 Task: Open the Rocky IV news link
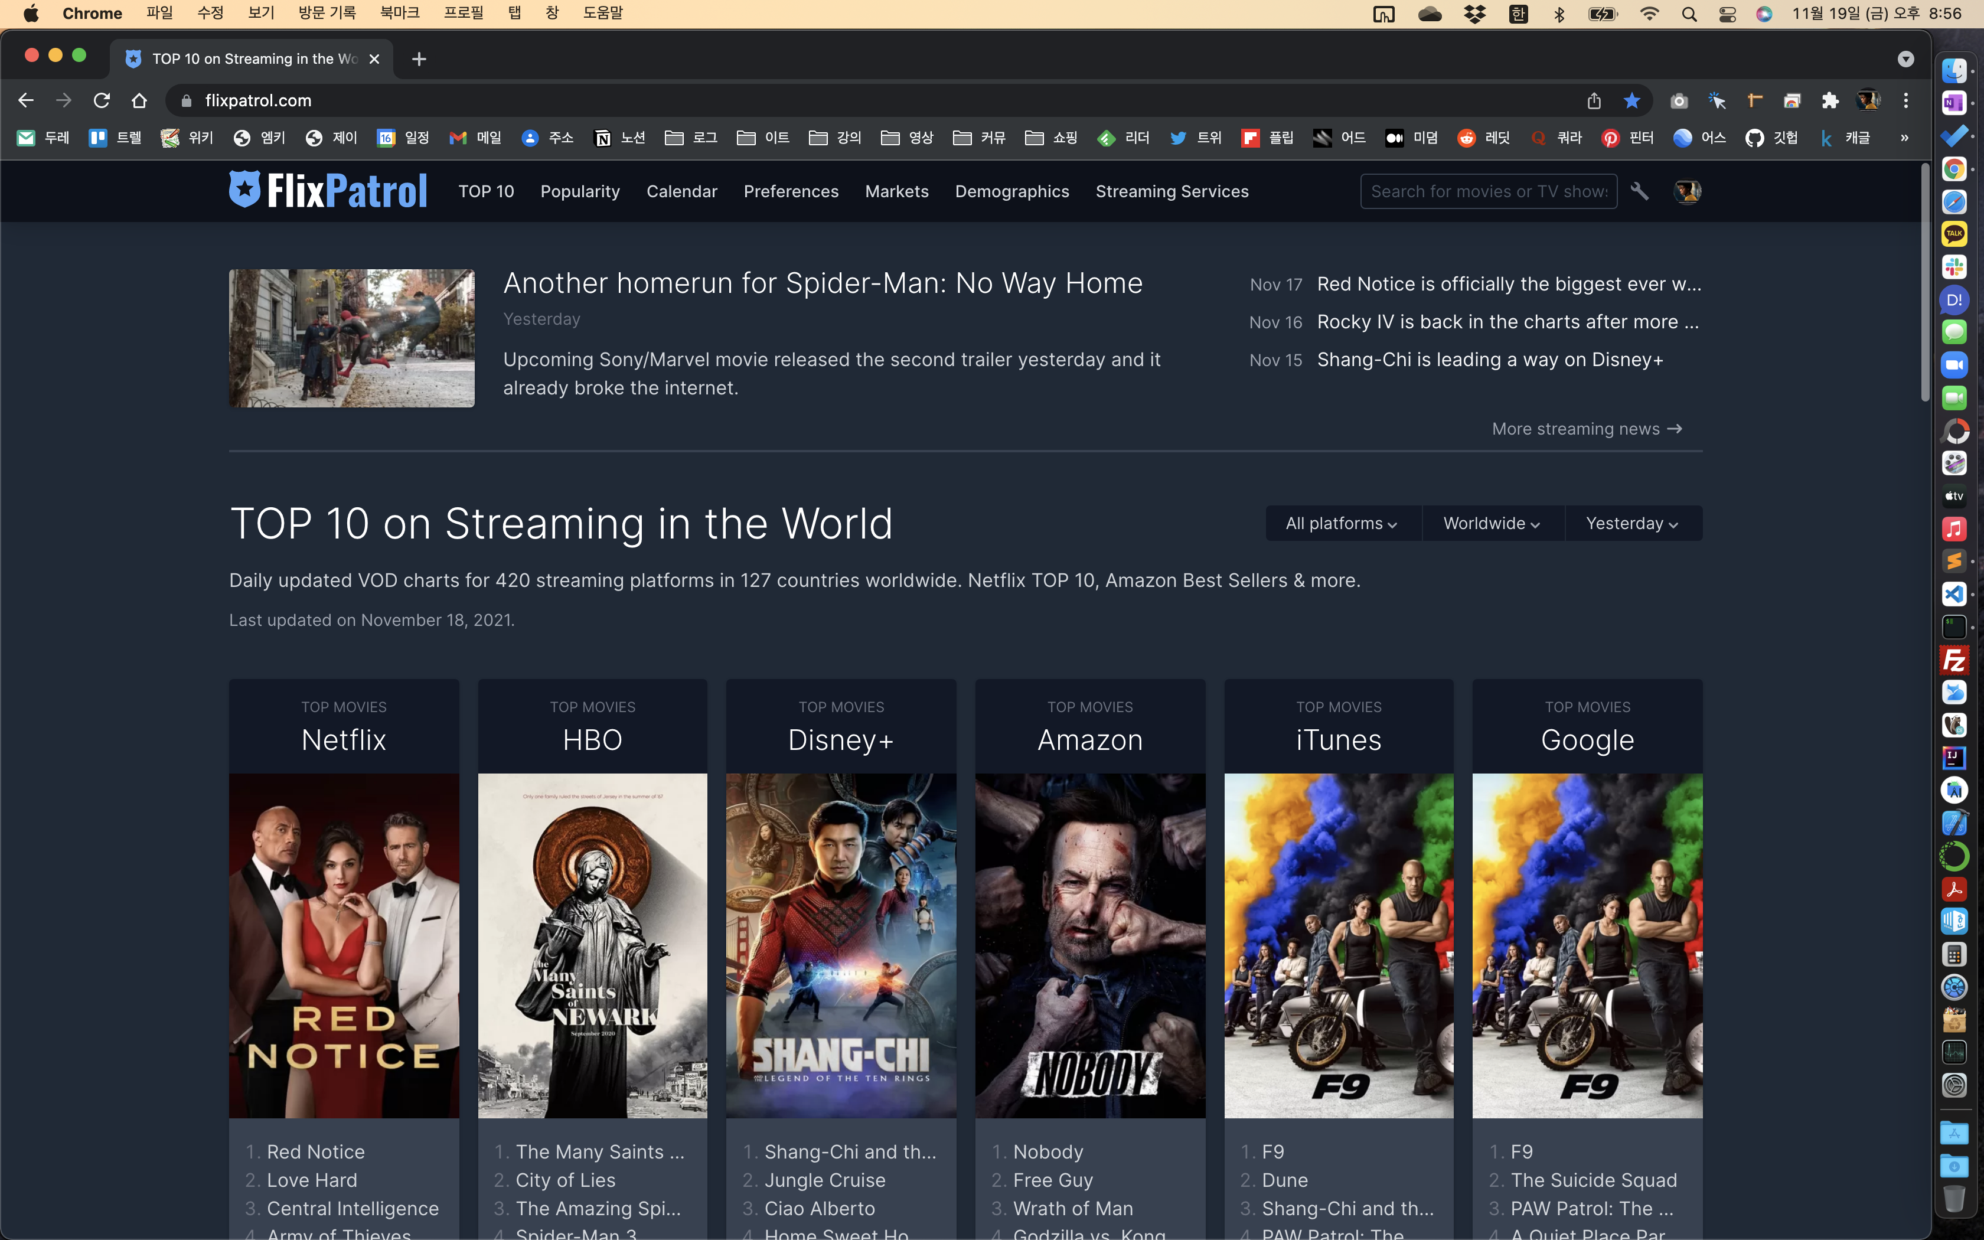tap(1509, 321)
